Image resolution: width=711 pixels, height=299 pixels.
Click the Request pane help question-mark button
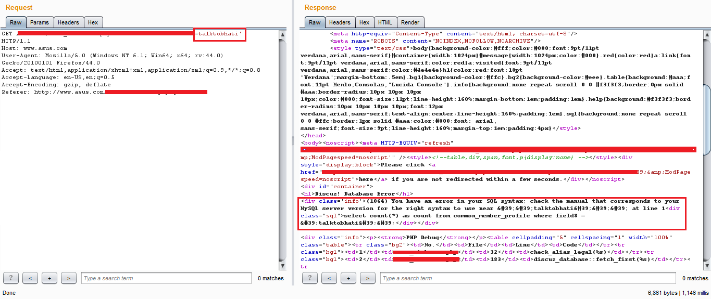click(x=11, y=278)
